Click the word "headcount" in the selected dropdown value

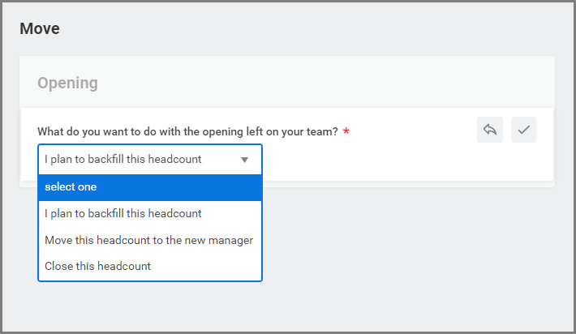coord(175,160)
